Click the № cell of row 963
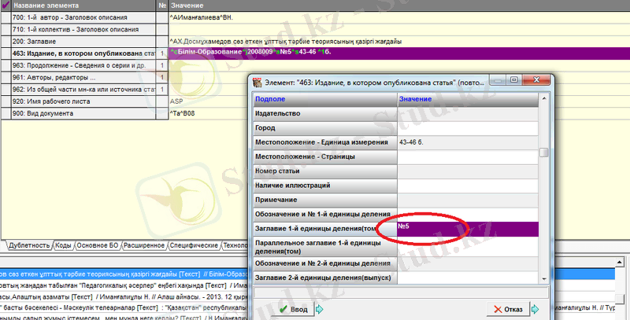Screen dimensions: 630x320 pos(162,65)
